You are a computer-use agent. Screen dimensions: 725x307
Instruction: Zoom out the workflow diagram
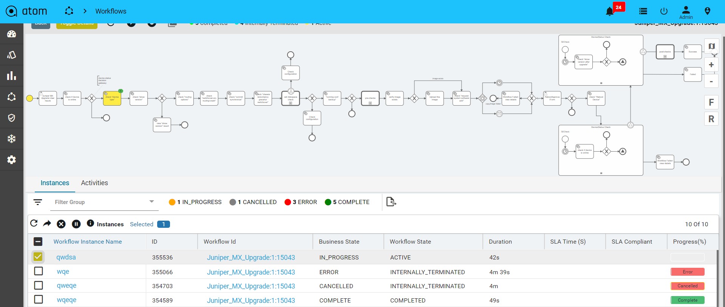click(711, 81)
